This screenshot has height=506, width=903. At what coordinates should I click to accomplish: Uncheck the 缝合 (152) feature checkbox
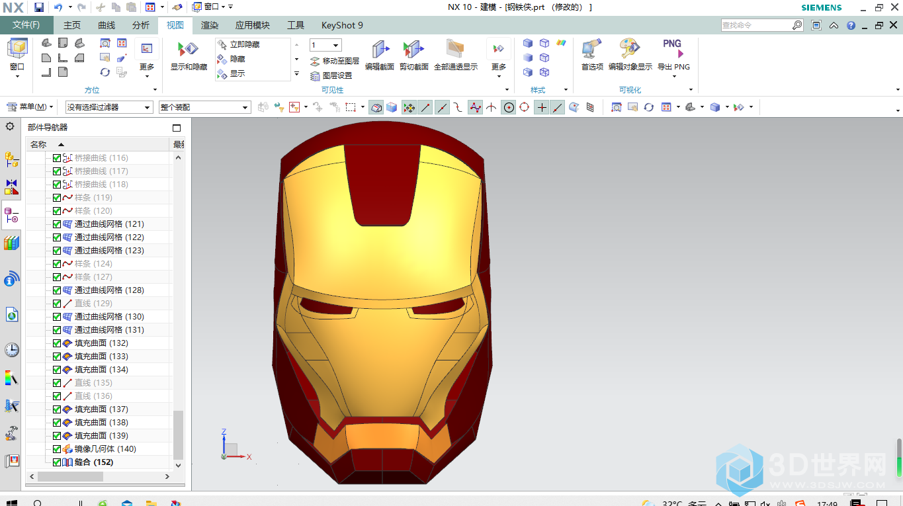tap(56, 462)
